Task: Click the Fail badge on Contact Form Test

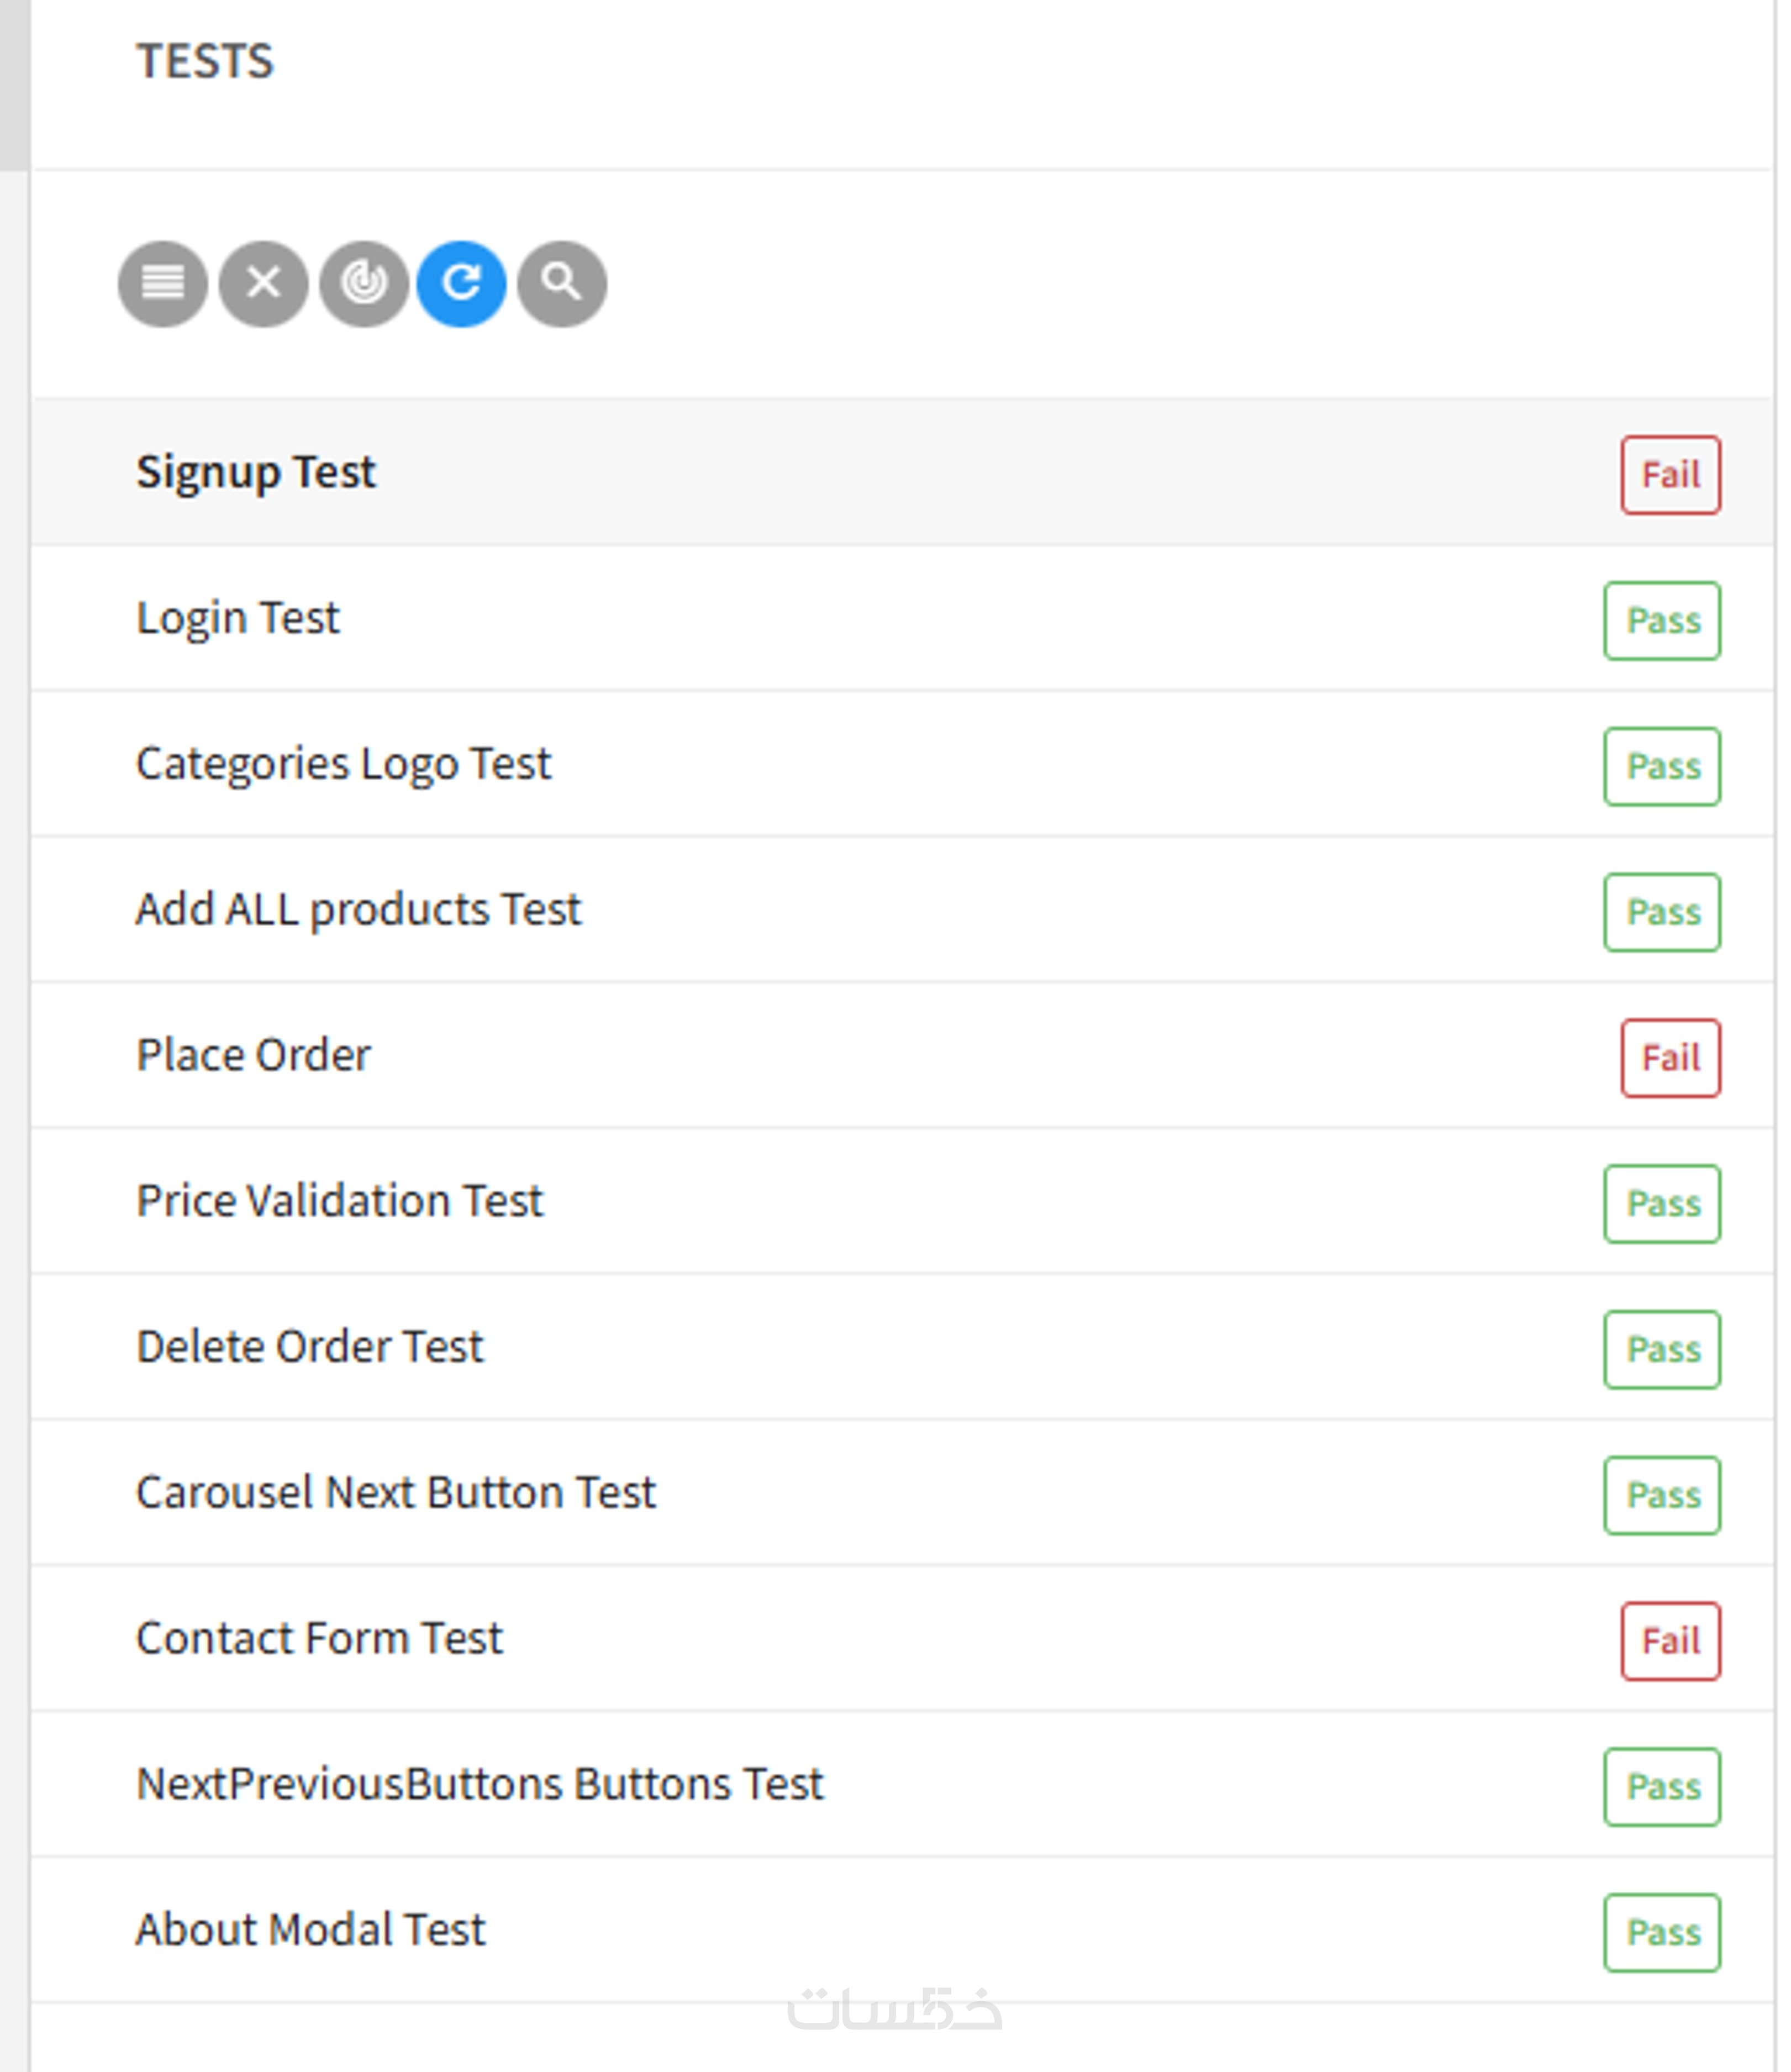Action: tap(1670, 1642)
